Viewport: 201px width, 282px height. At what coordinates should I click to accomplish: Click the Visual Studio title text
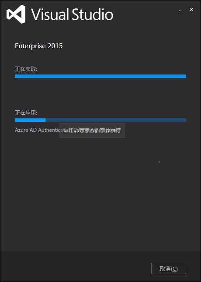[73, 14]
